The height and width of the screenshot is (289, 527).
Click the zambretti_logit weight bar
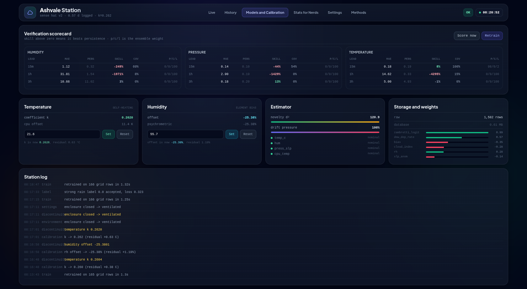457,133
